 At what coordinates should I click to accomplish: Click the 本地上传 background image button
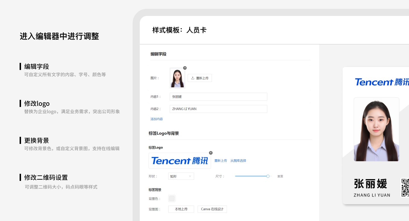click(181, 209)
